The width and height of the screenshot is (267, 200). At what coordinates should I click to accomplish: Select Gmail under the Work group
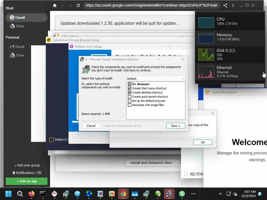pyautogui.click(x=26, y=17)
